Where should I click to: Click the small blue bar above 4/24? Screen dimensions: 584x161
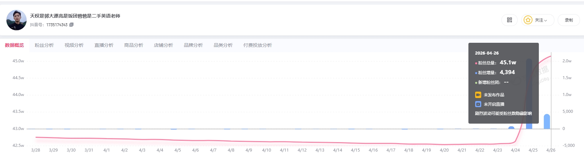point(511,128)
